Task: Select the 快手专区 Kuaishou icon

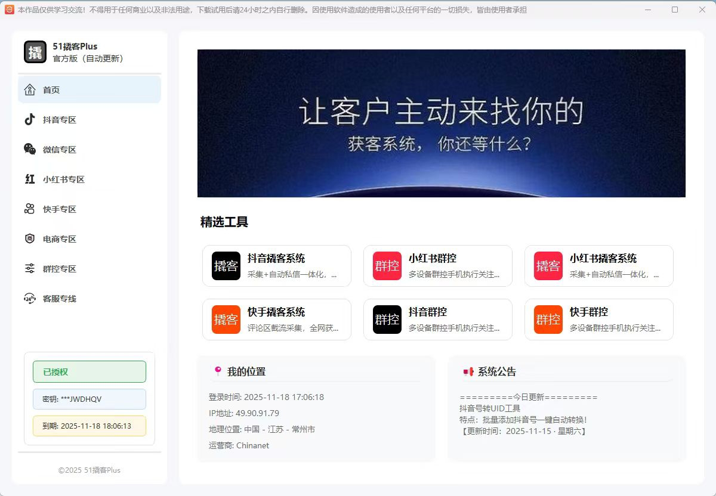Action: pos(29,209)
